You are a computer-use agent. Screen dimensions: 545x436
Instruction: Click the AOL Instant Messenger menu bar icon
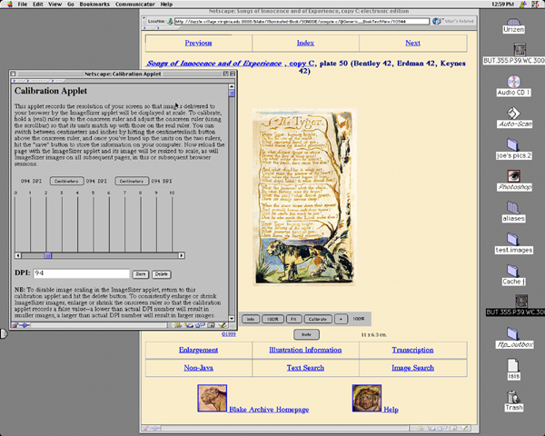[x=523, y=5]
